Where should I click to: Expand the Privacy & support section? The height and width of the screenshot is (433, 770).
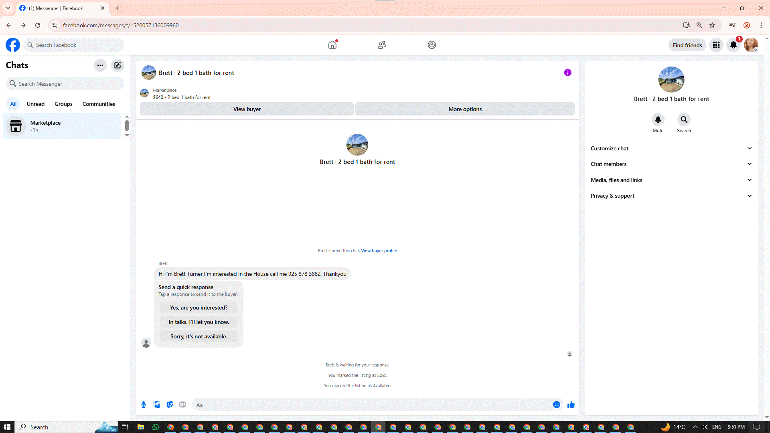(671, 196)
